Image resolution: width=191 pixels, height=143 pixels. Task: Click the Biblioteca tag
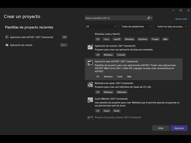point(122,92)
